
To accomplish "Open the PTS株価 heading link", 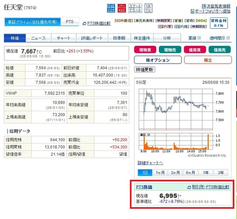I will point(144,187).
